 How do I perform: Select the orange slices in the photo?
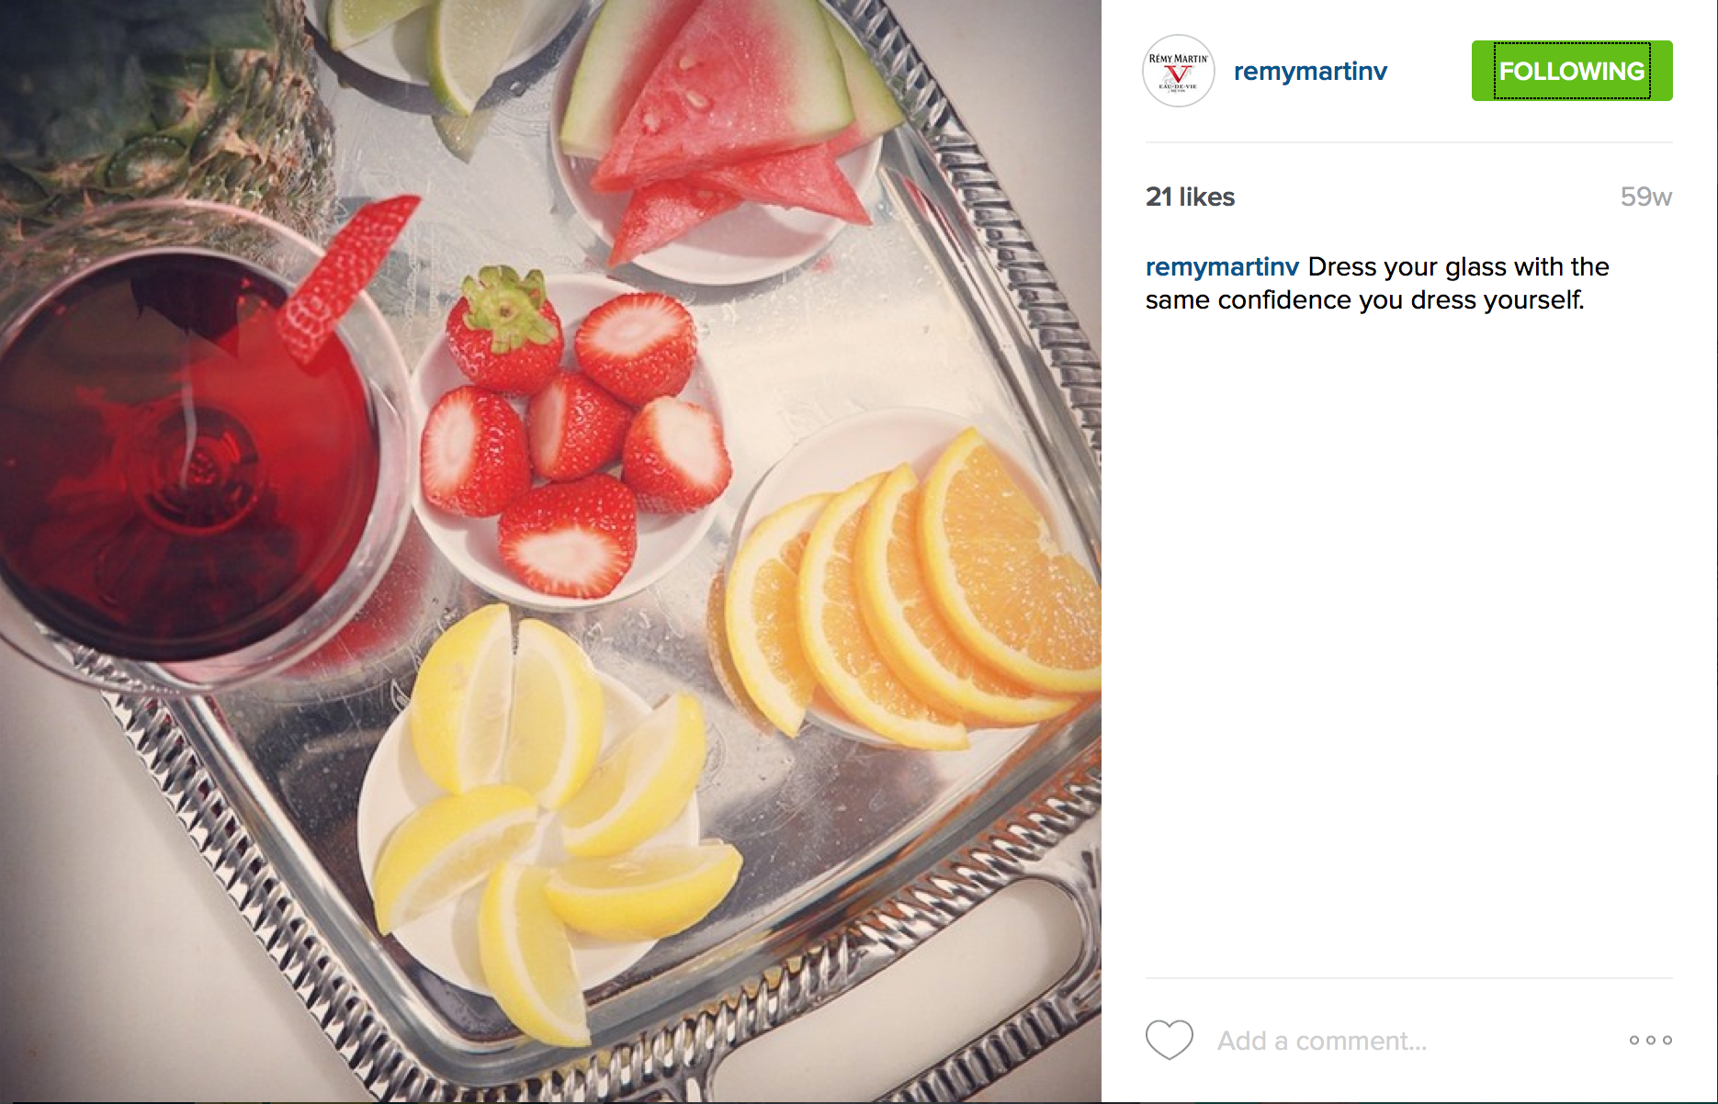910,588
